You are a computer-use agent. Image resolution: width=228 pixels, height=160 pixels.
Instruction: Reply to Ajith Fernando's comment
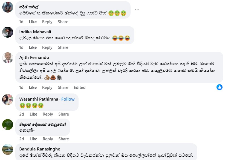point(47,87)
